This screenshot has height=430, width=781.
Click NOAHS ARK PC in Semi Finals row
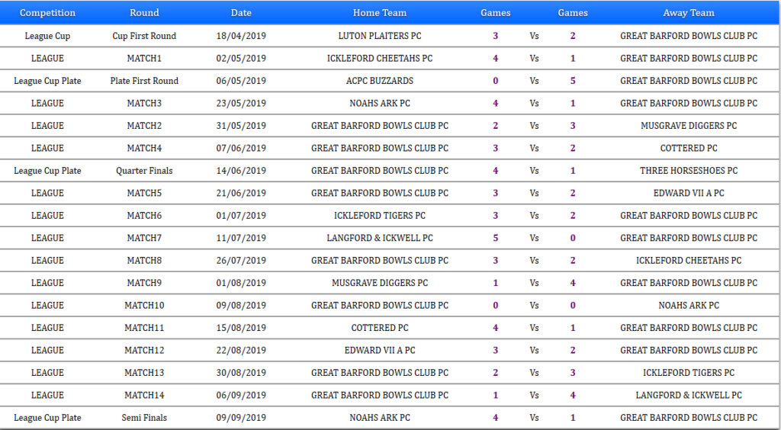(x=380, y=418)
